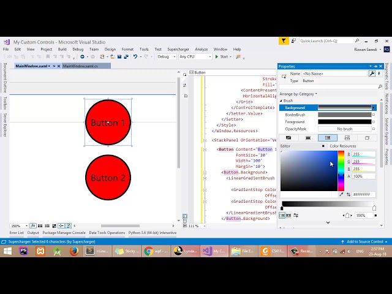
Task: Toggle snapping to snaplines in designer
Action: 61,226
